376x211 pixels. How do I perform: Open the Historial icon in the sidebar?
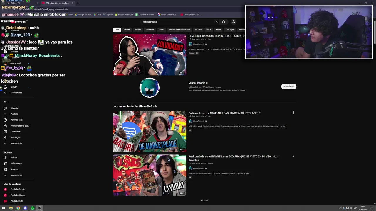5,108
